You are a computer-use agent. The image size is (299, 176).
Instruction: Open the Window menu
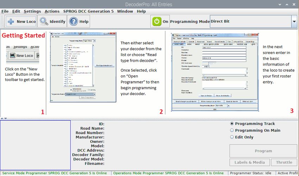(125, 12)
